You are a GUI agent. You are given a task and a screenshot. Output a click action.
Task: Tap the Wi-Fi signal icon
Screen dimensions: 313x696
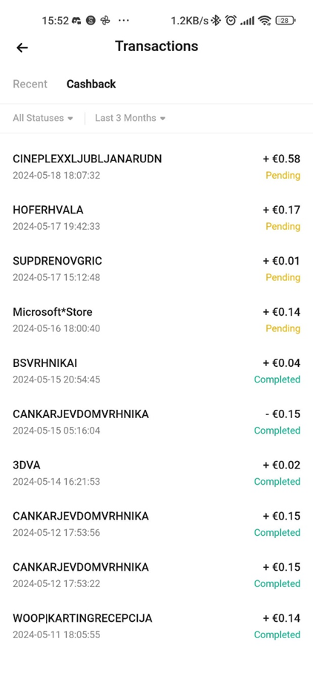pyautogui.click(x=265, y=21)
